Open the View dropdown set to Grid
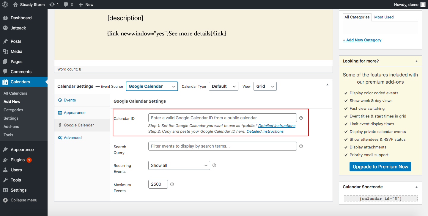 click(x=265, y=86)
